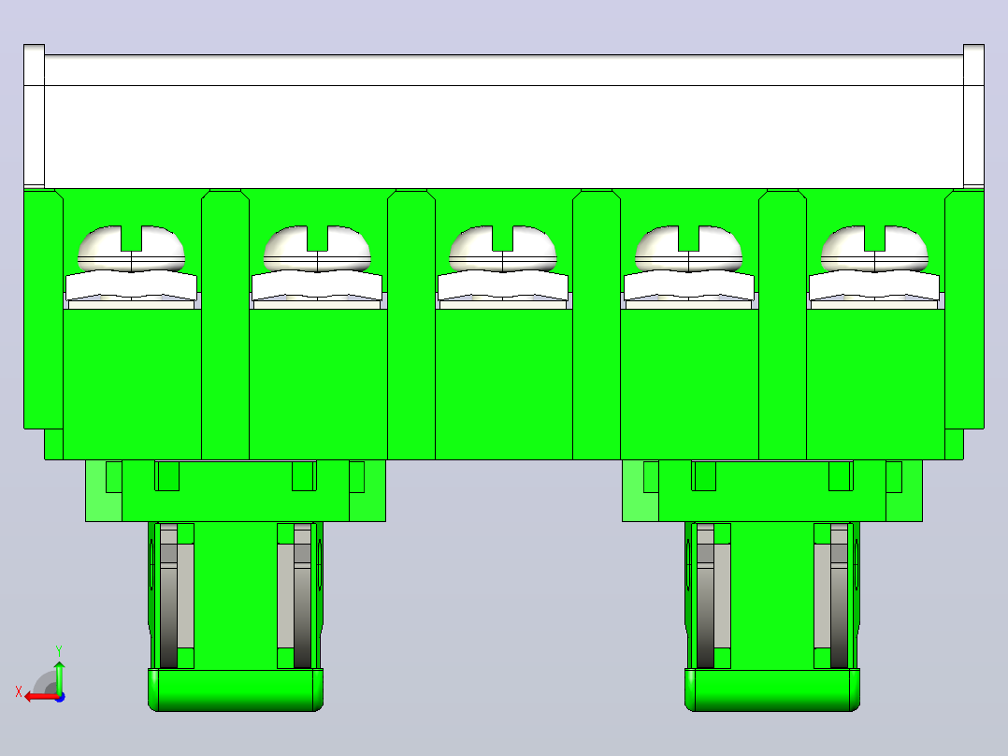This screenshot has width=1008, height=756.
Task: Pick the white cover's right end tab
Action: pos(973,116)
